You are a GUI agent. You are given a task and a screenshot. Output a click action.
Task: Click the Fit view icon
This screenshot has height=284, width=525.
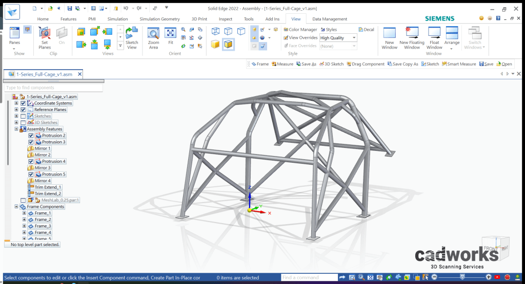171,37
